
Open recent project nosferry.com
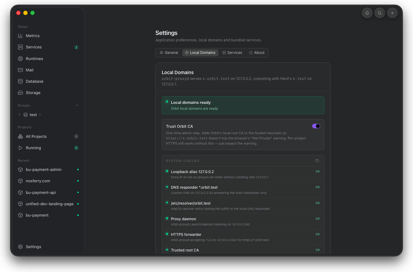[x=48, y=181]
